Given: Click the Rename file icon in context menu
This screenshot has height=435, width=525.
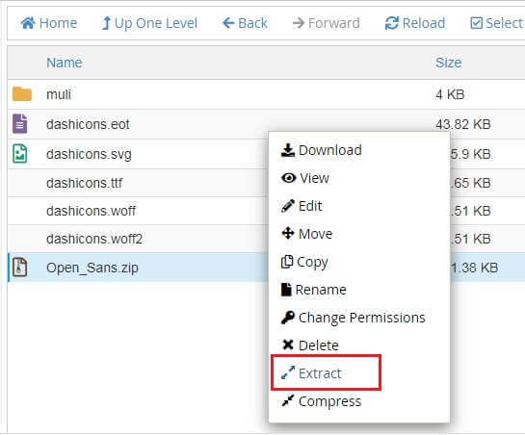Looking at the screenshot, I should point(286,290).
